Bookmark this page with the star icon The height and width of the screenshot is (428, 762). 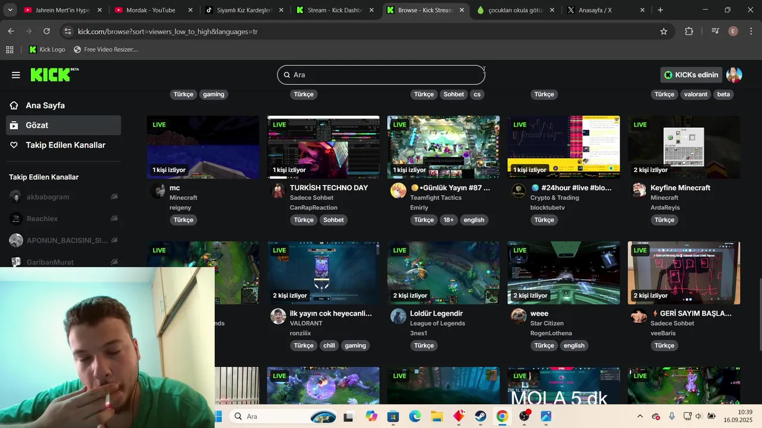pos(664,32)
